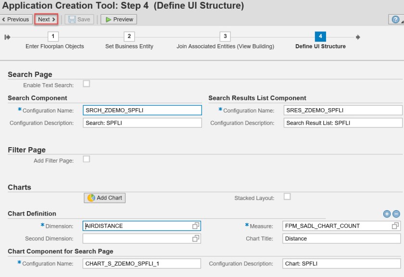Click the roadmap end arrow icon
Image resolution: width=404 pixels, height=277 pixels.
358,37
